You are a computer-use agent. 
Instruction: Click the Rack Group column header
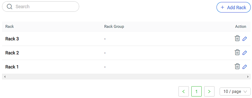tap(114, 27)
